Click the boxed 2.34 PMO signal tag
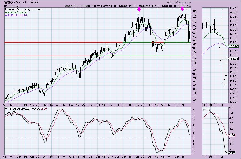 232,135
